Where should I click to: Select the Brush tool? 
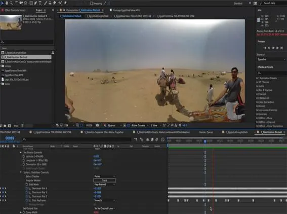(46, 3)
